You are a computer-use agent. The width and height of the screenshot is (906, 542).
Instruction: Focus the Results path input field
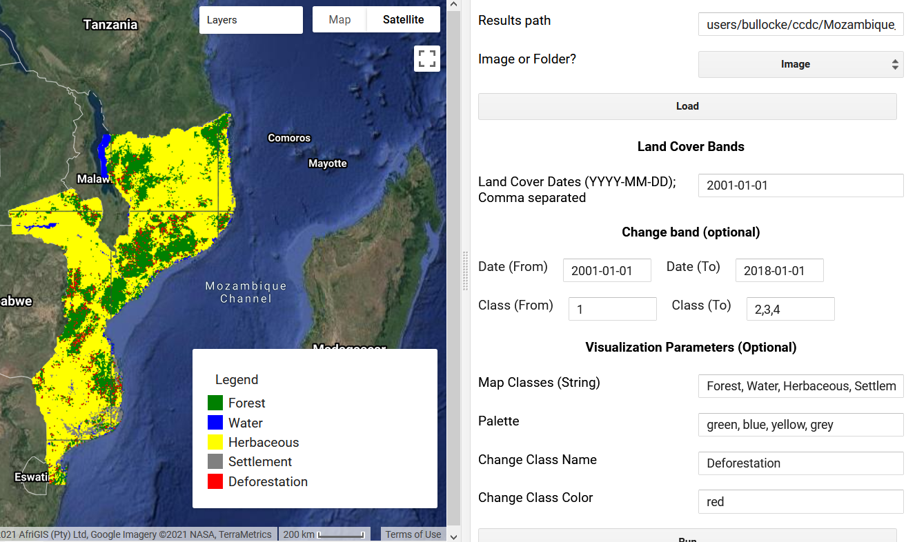800,26
